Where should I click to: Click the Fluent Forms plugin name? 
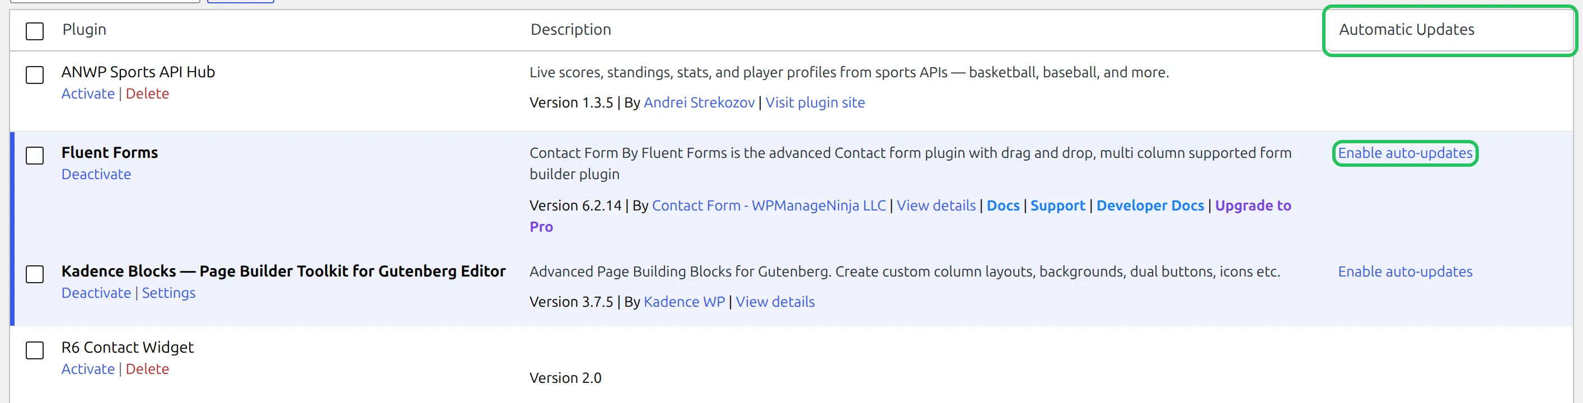click(109, 152)
